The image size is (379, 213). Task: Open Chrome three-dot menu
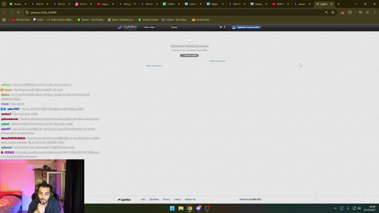375,12
